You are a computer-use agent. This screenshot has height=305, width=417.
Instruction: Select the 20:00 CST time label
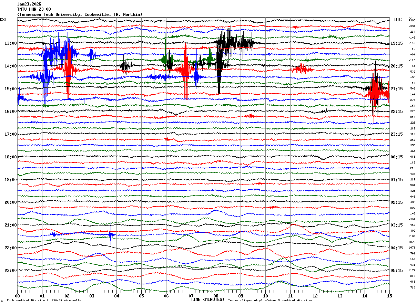[11, 202]
